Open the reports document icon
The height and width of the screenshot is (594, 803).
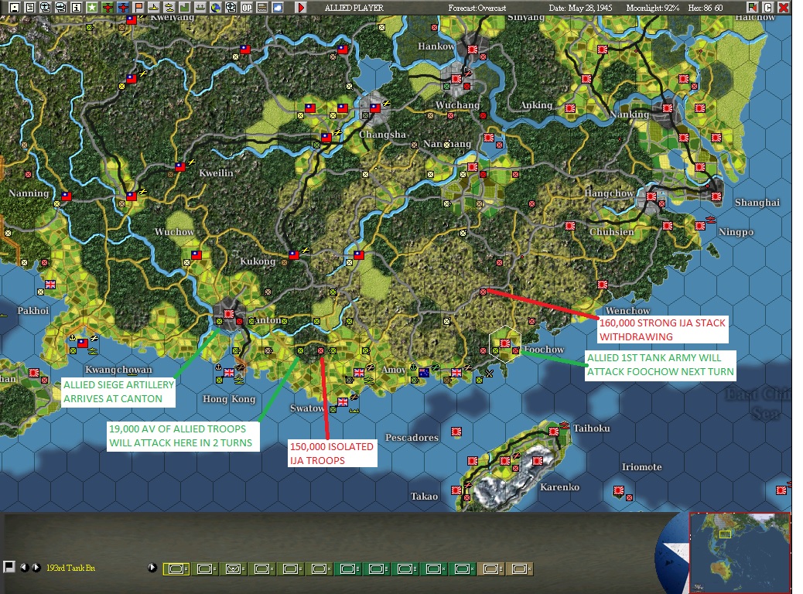coord(30,7)
